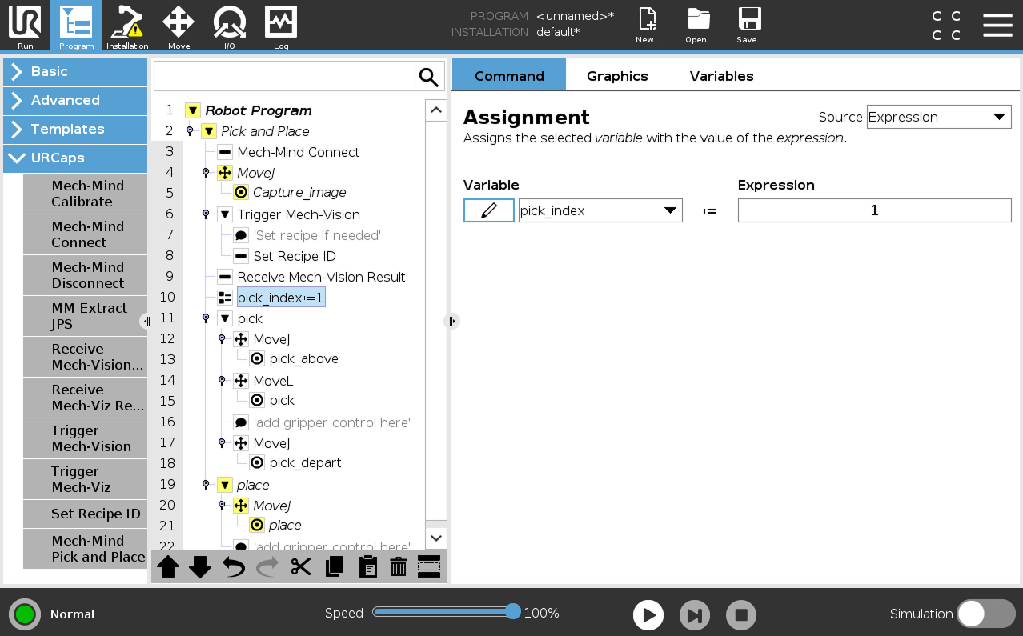Viewport: 1023px width, 636px height.
Task: Switch to the Variables tab
Action: (x=721, y=76)
